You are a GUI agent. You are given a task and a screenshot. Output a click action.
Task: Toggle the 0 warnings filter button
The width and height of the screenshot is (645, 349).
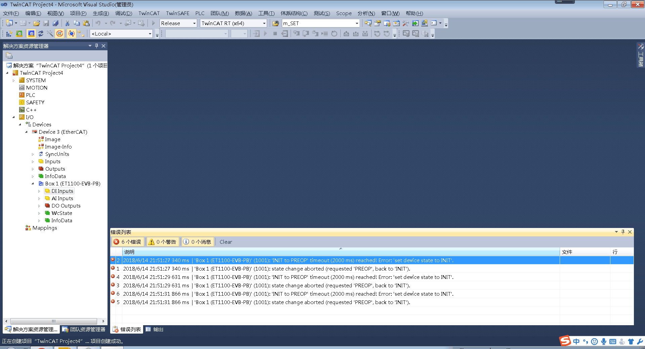[162, 242]
